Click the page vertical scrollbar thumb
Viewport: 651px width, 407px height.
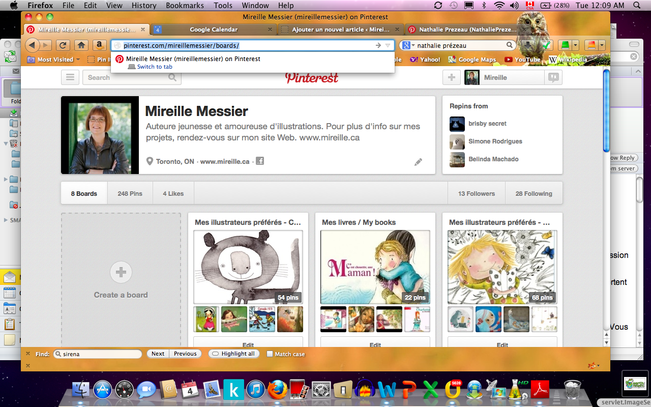click(x=606, y=110)
